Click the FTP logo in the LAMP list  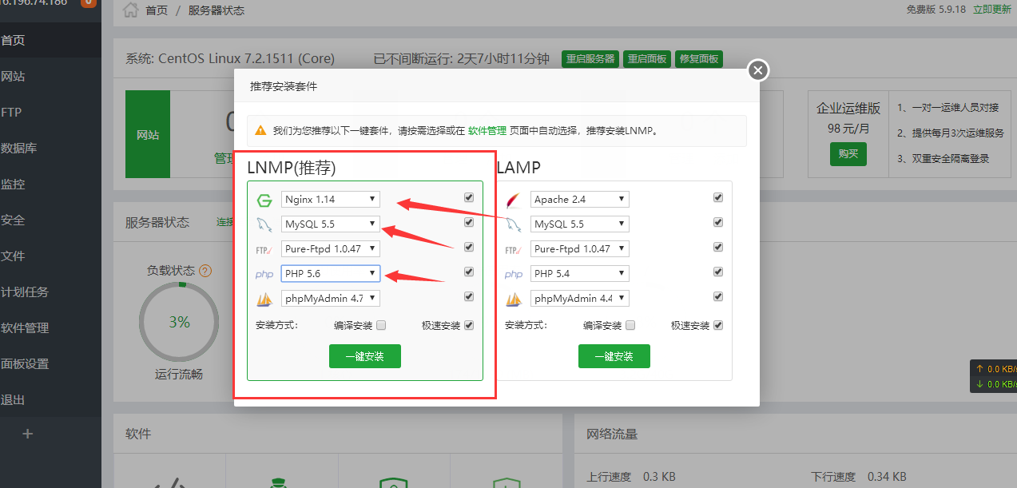[x=514, y=249]
